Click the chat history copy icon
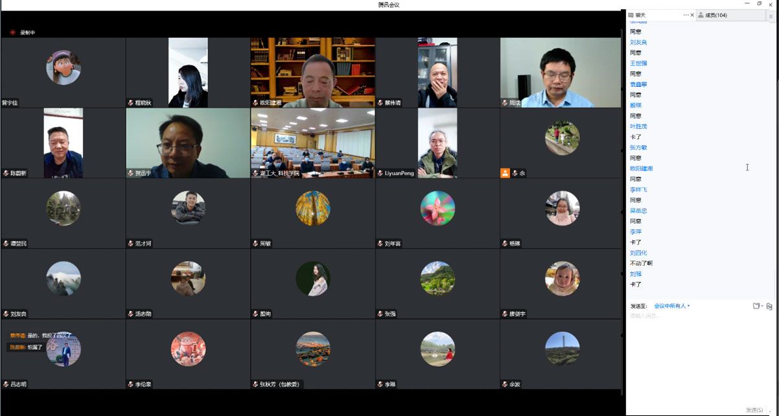 [769, 306]
